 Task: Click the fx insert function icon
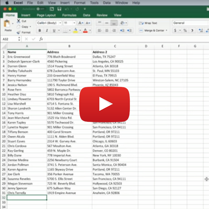click(x=41, y=39)
